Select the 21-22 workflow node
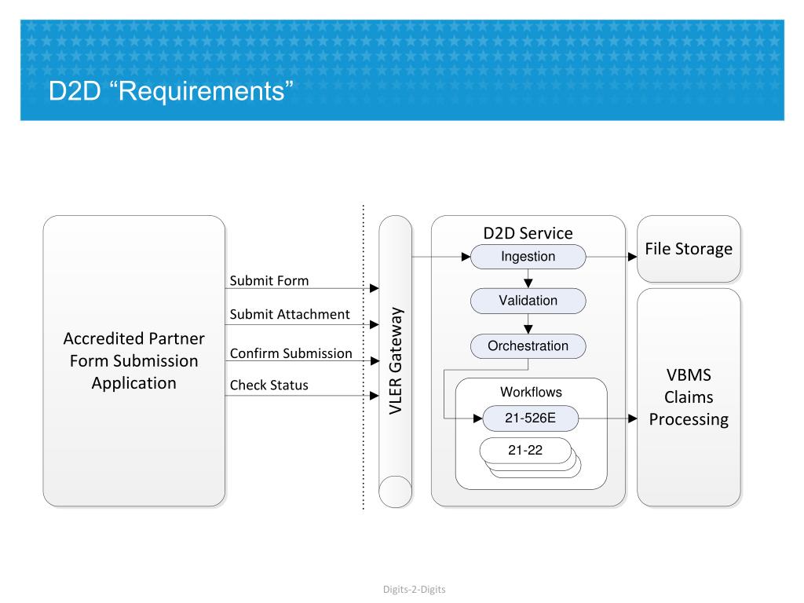Image resolution: width=804 pixels, height=603 pixels. pos(525,450)
